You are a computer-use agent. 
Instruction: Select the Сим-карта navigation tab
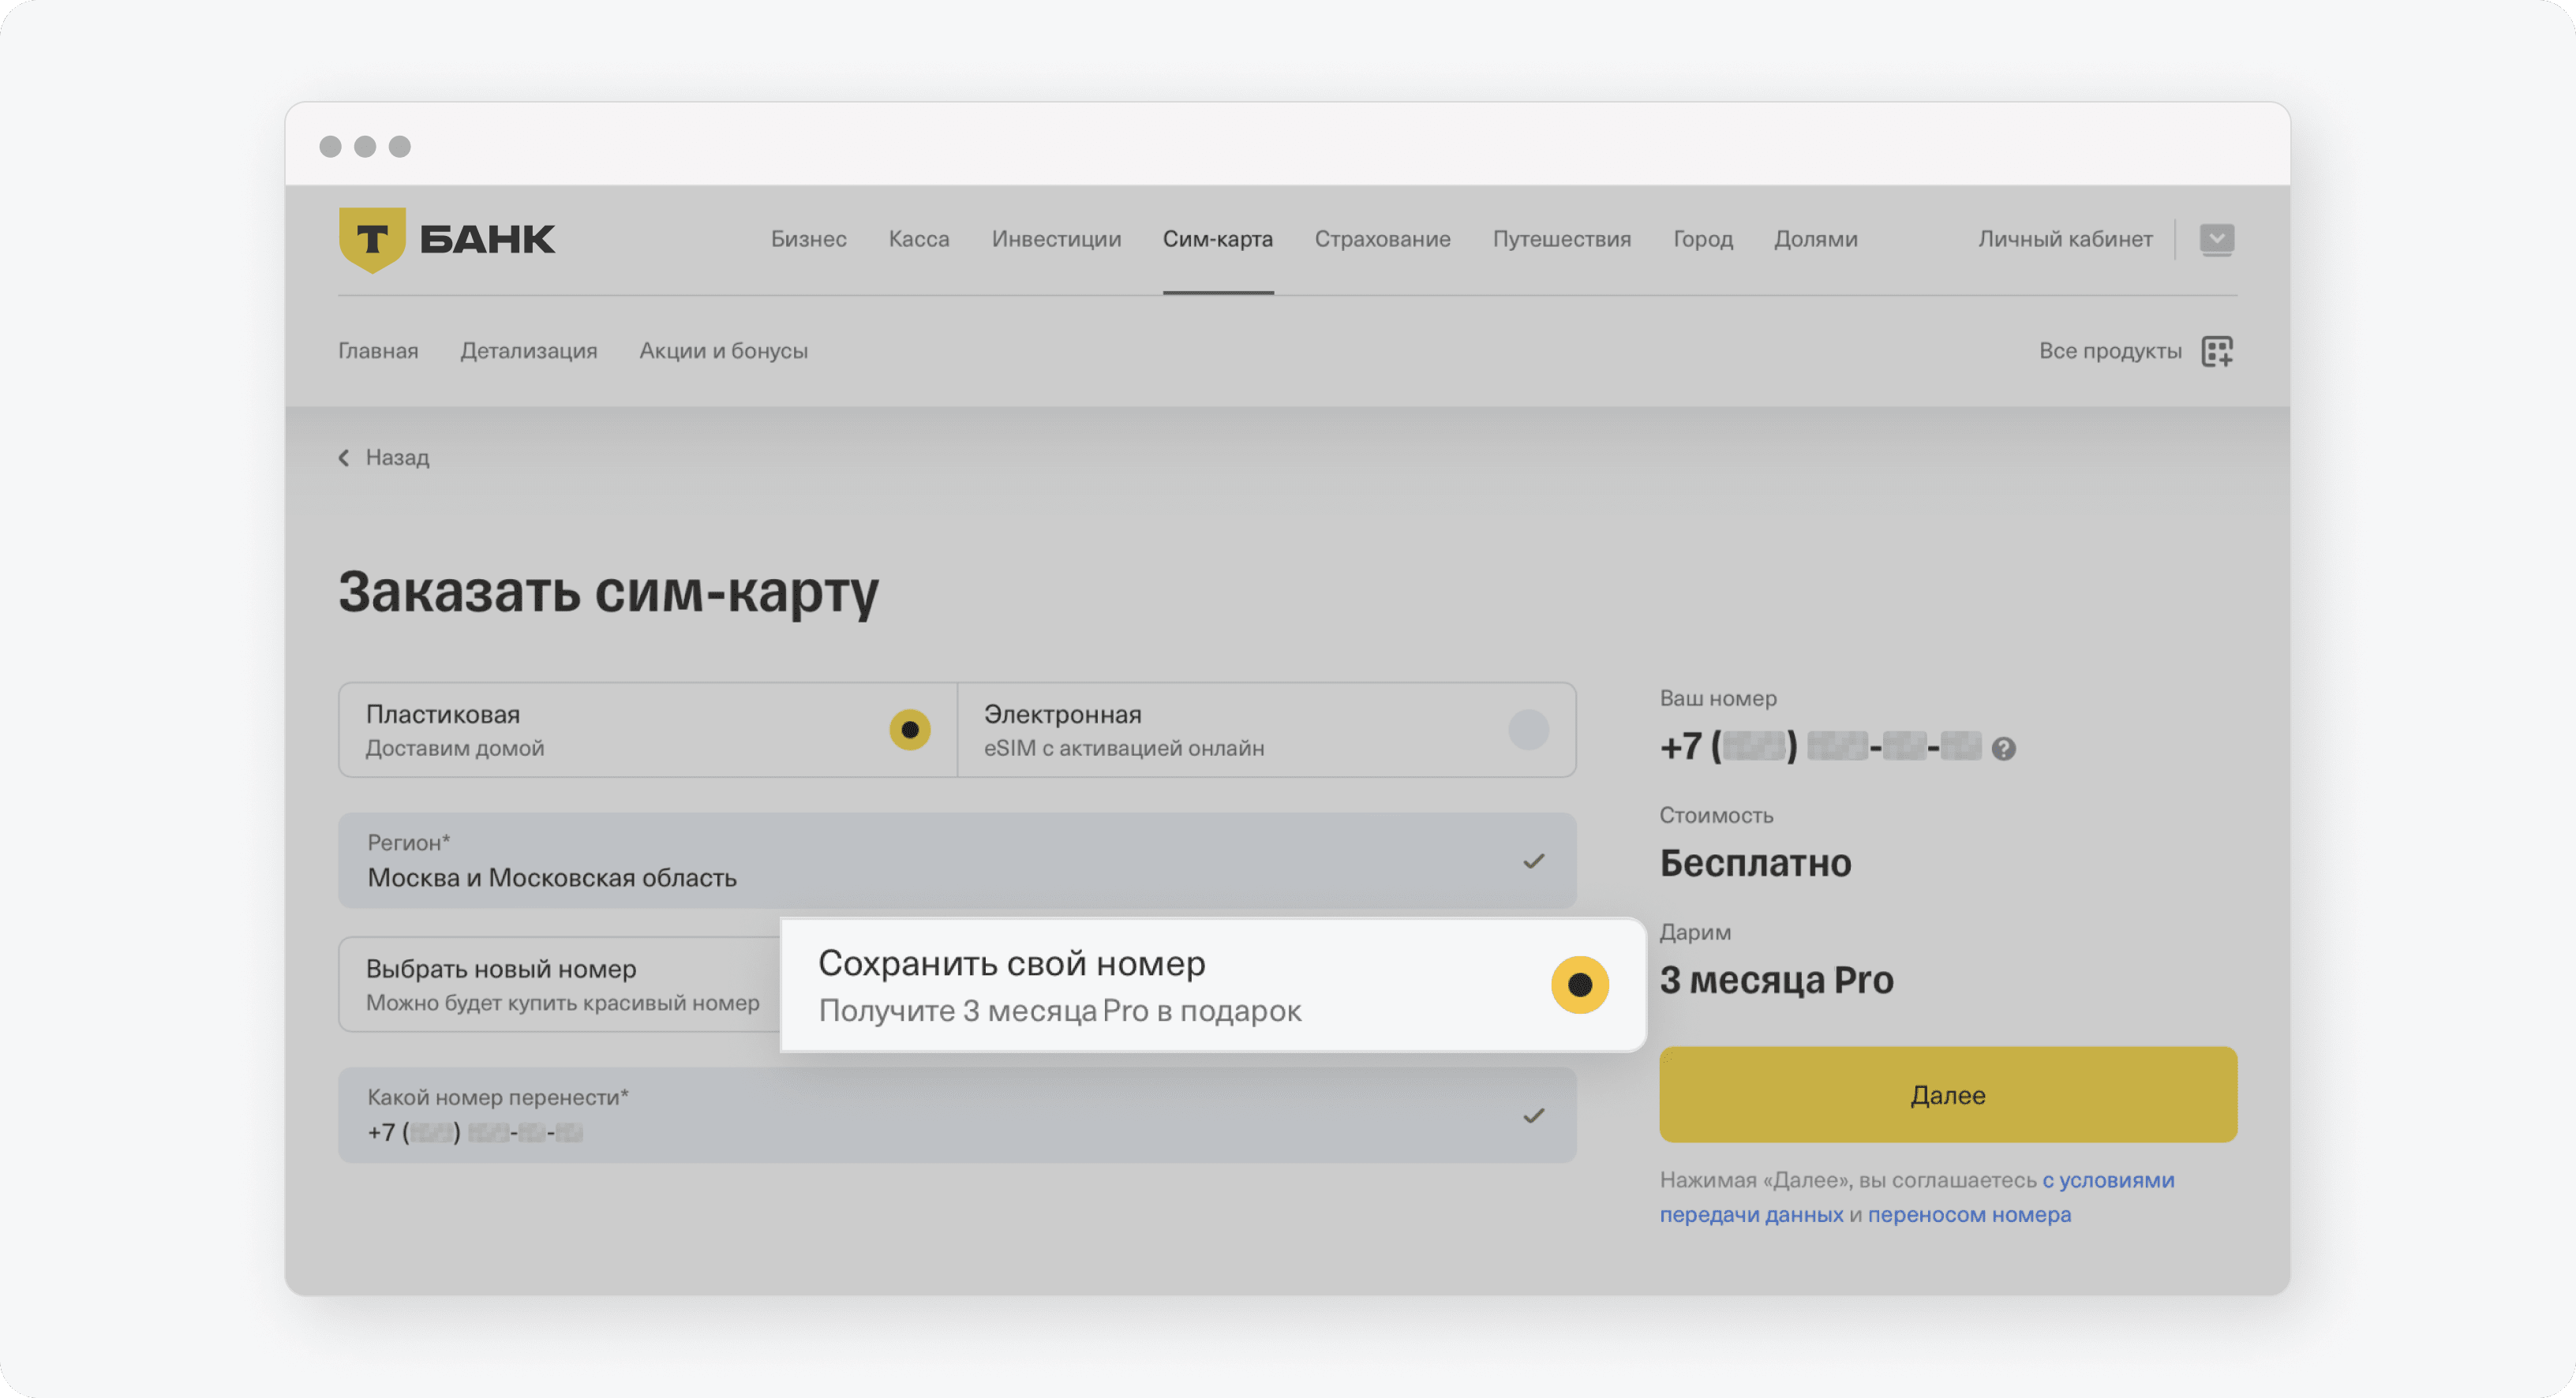[x=1217, y=239]
